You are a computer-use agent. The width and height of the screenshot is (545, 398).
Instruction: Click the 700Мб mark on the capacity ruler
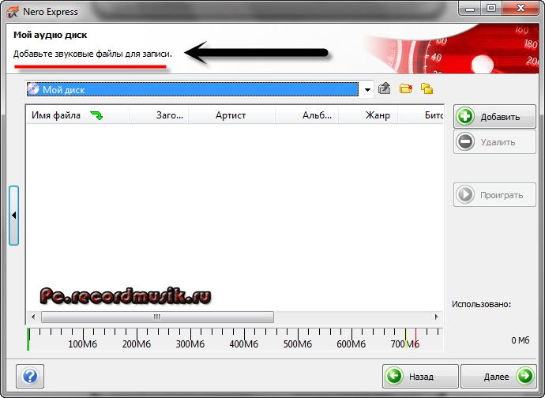point(405,344)
